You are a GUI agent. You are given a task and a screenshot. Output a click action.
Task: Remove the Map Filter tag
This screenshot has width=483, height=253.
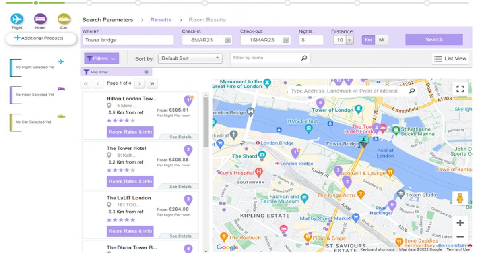coord(146,72)
